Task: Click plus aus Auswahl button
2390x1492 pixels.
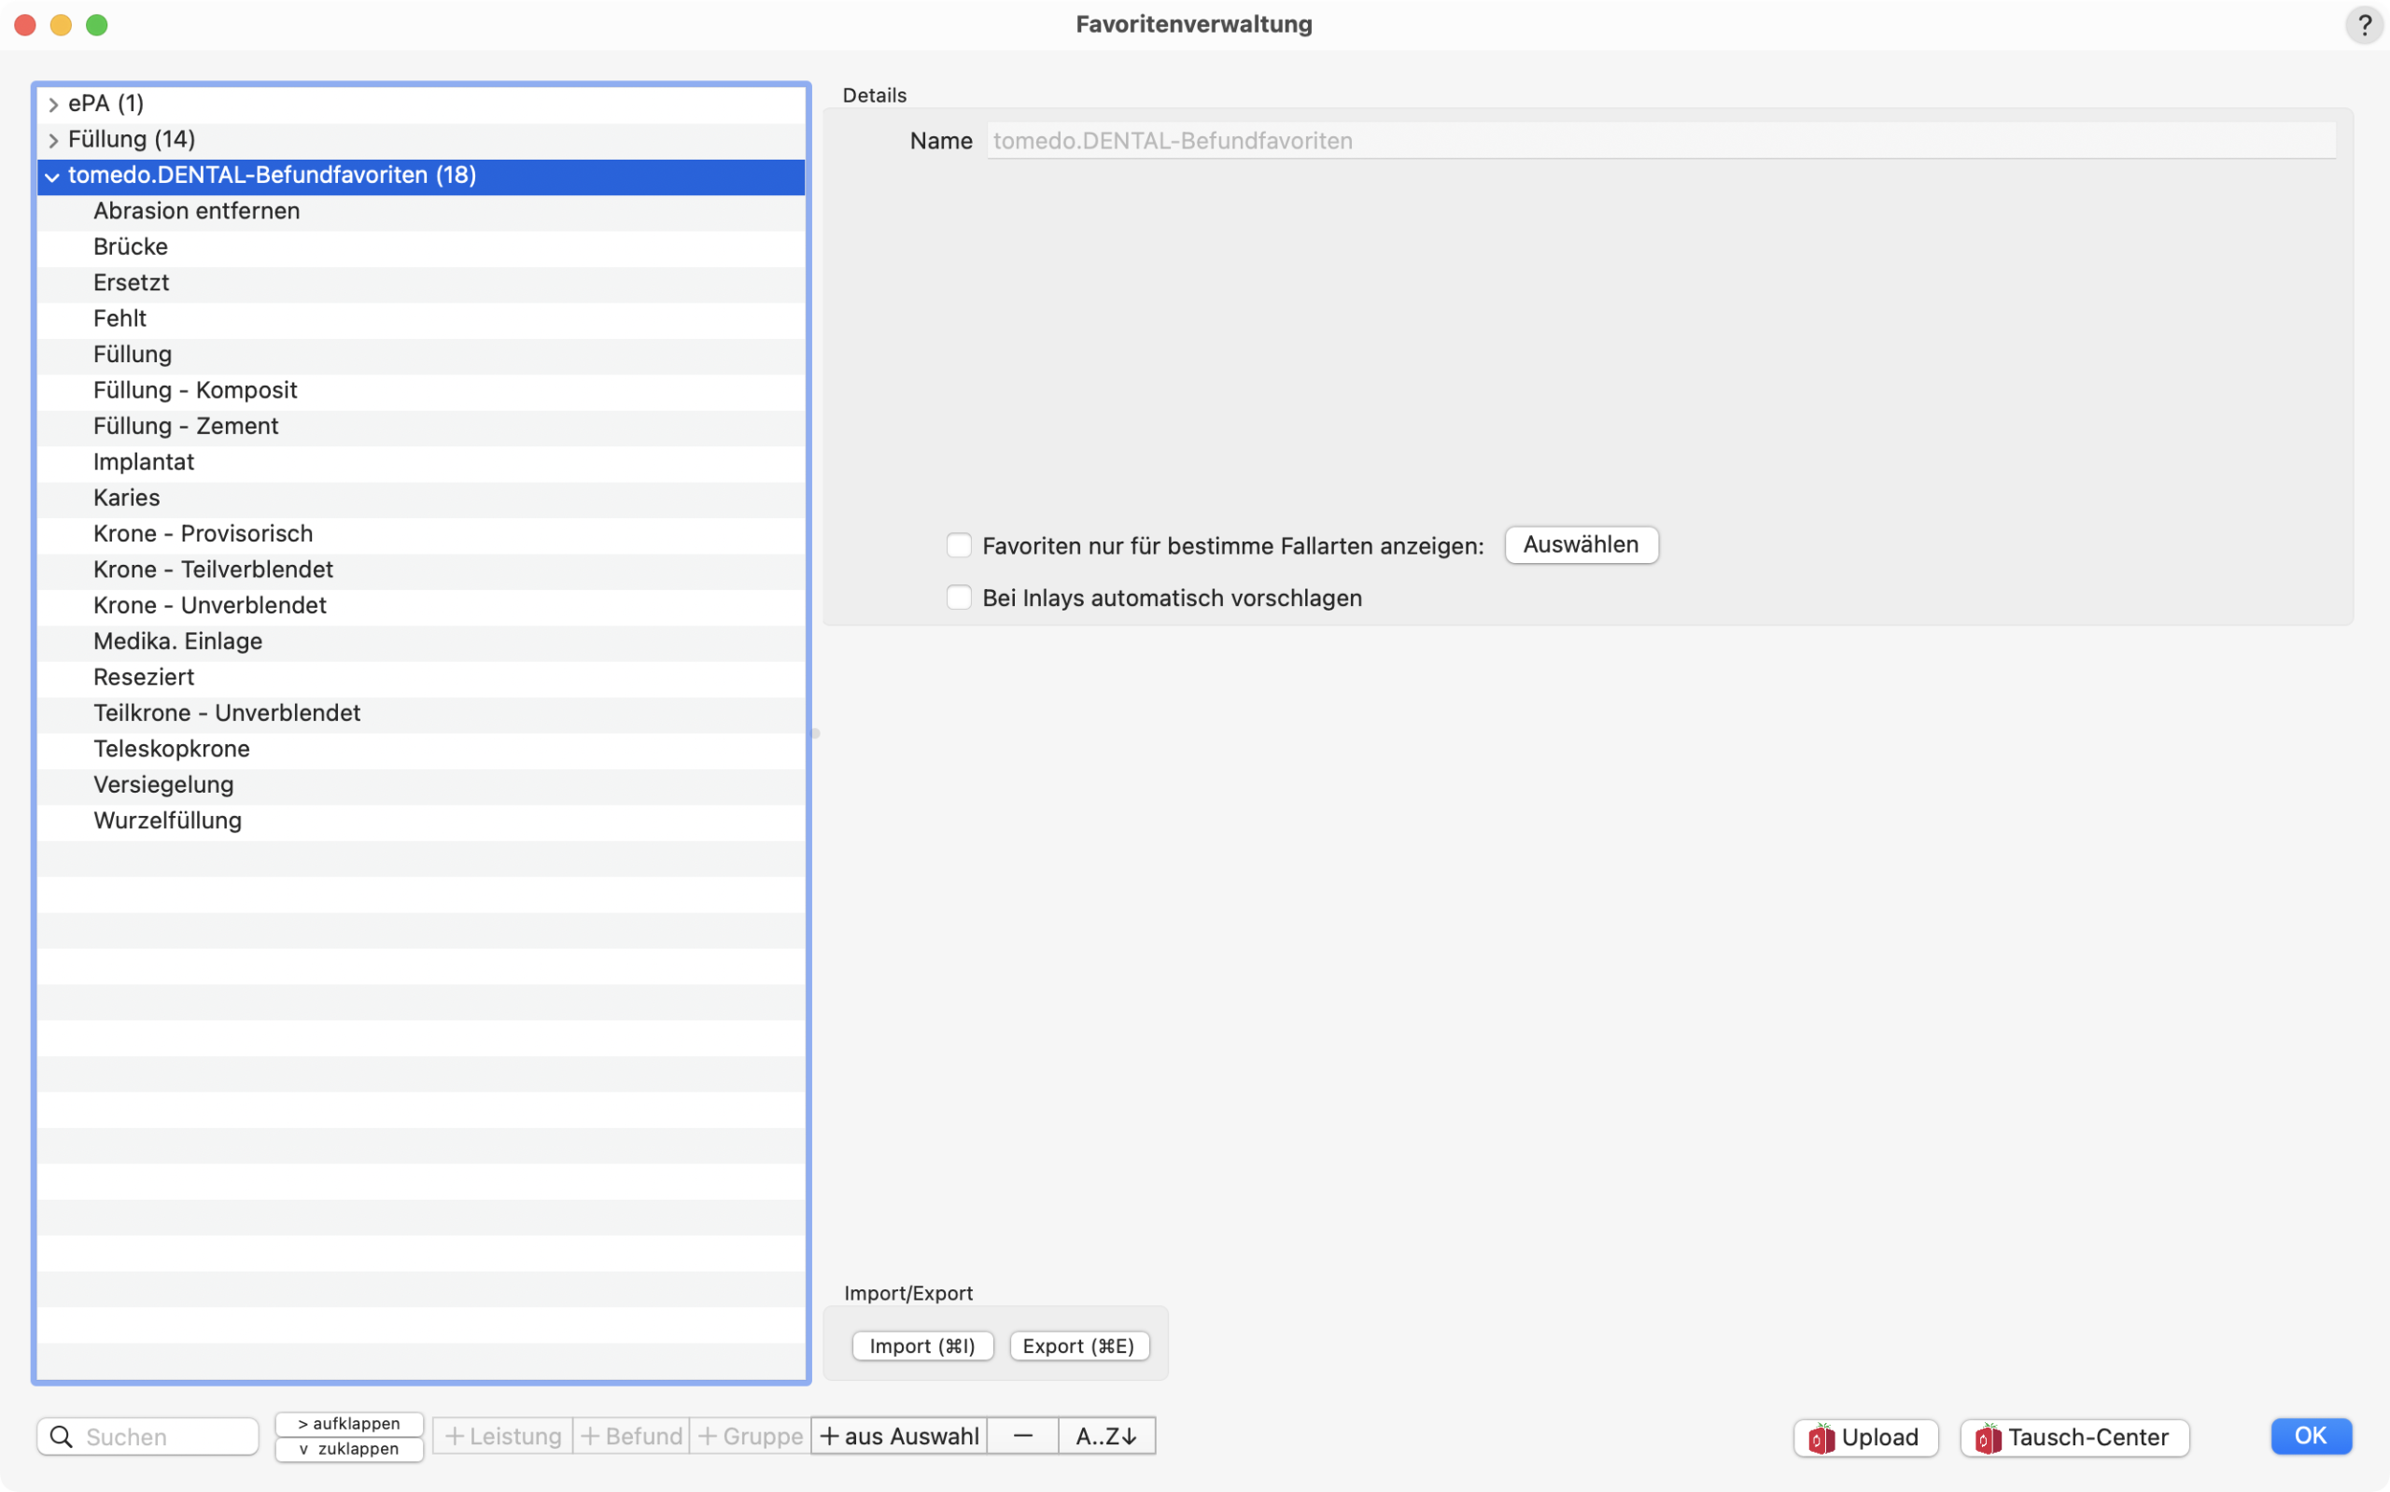Action: 899,1436
